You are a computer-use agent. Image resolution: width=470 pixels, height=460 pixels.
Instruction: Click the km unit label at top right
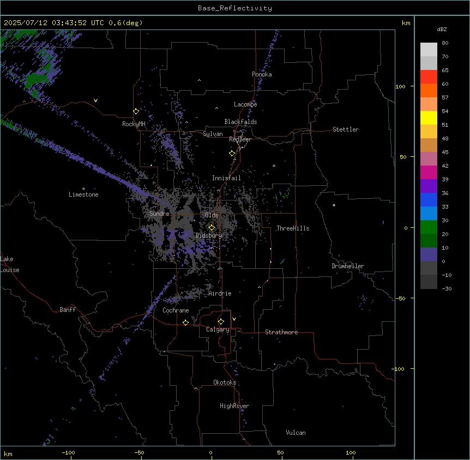point(406,23)
